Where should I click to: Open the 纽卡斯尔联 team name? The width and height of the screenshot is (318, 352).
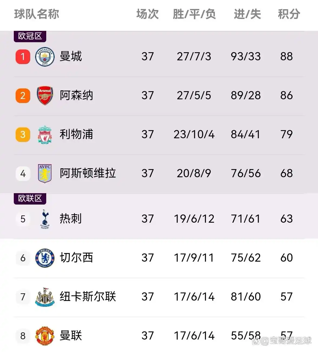point(88,297)
